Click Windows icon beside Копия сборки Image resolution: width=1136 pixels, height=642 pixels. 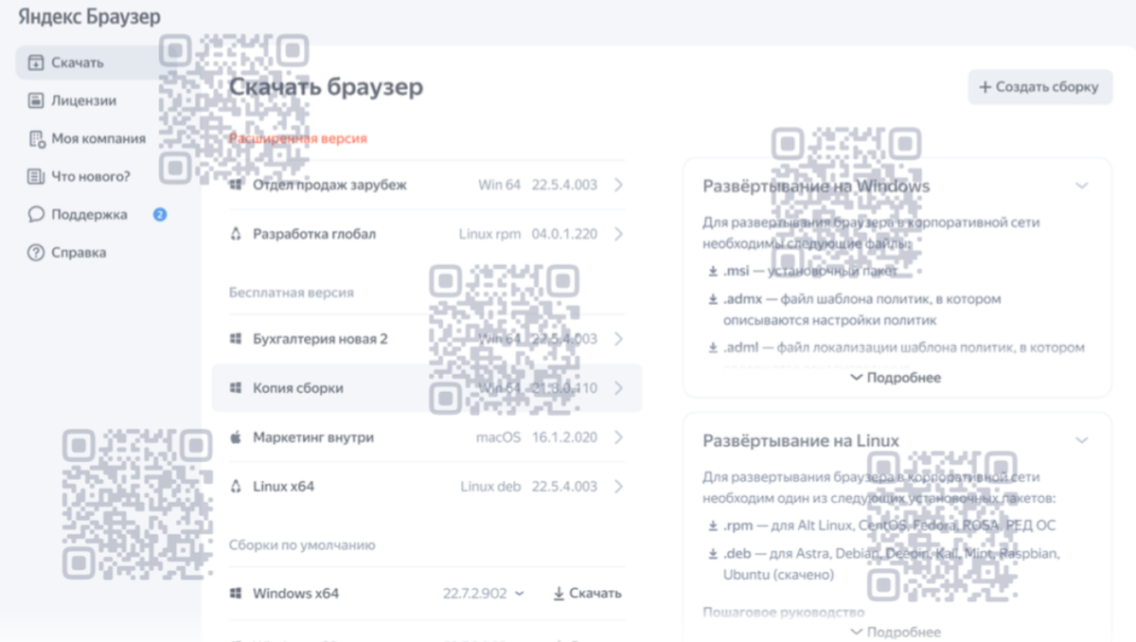(x=236, y=388)
